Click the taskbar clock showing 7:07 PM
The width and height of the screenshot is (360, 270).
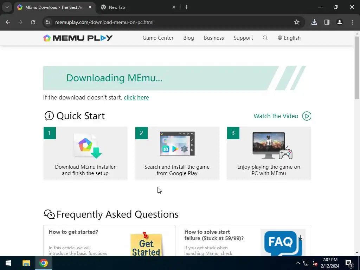pyautogui.click(x=330, y=263)
